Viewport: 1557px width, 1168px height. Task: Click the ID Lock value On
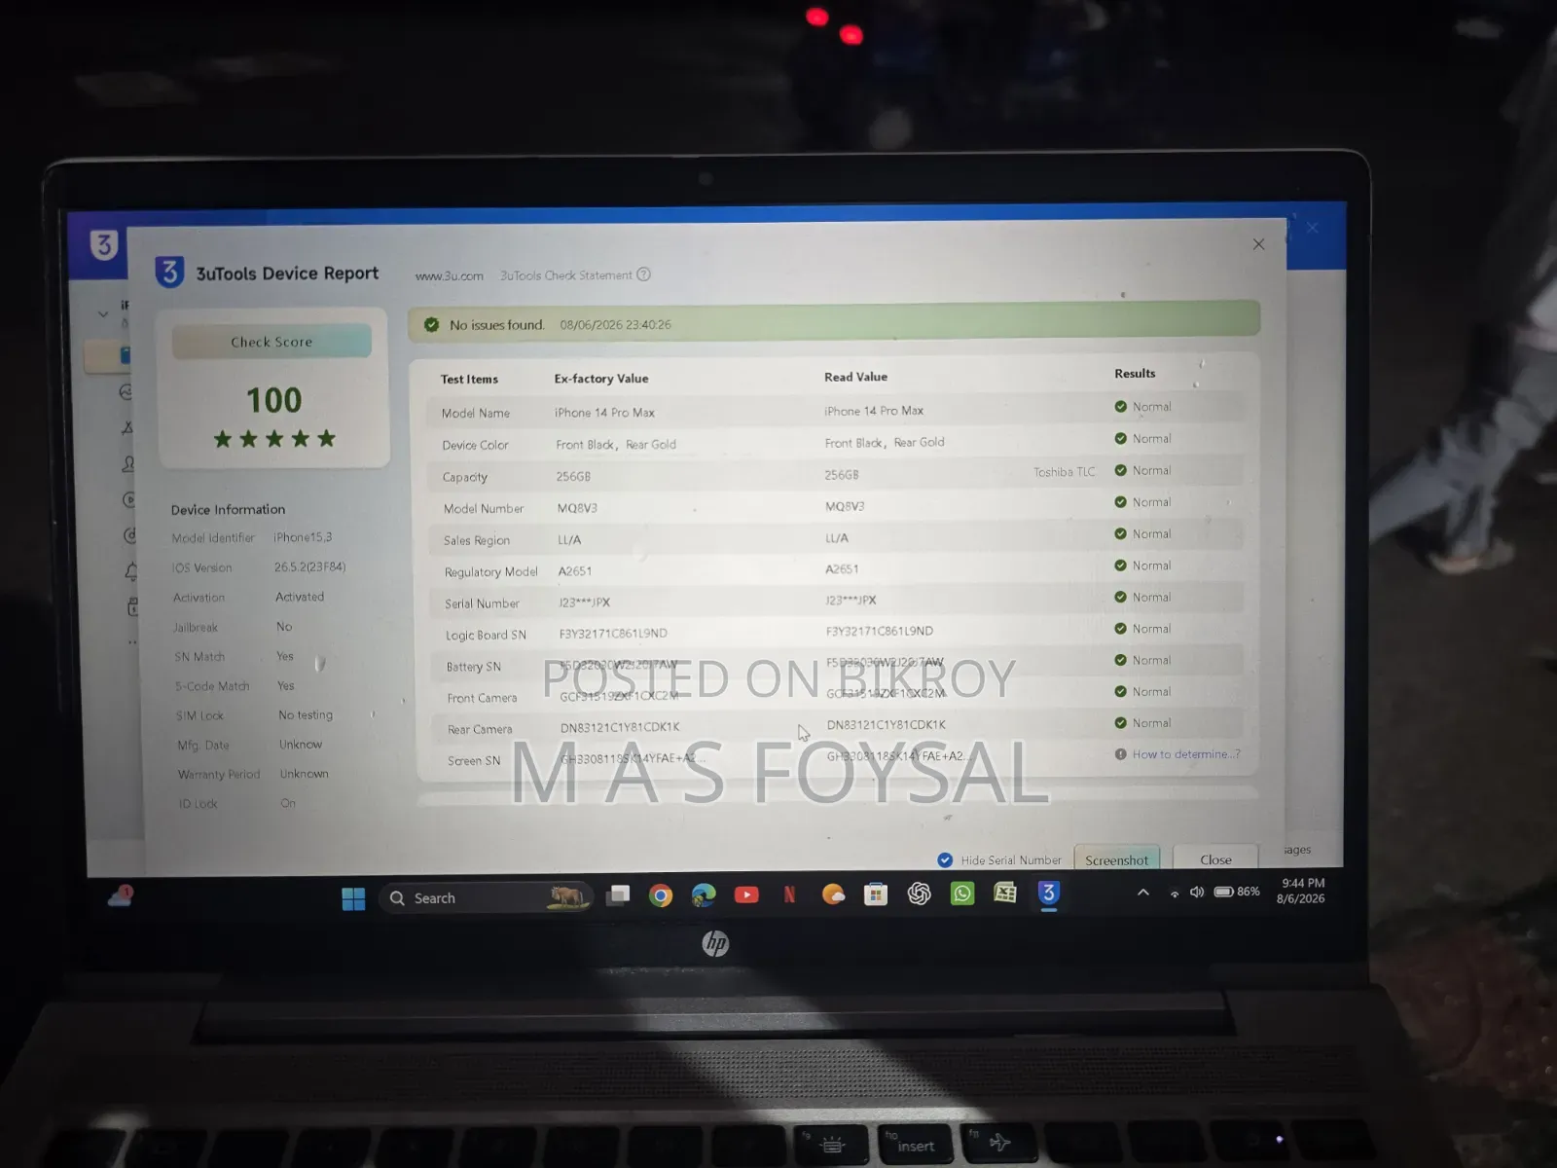tap(288, 803)
